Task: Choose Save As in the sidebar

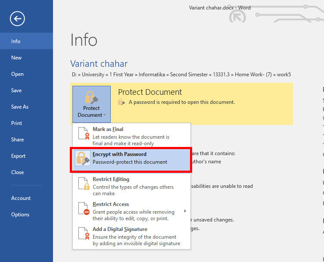Action: (26, 106)
